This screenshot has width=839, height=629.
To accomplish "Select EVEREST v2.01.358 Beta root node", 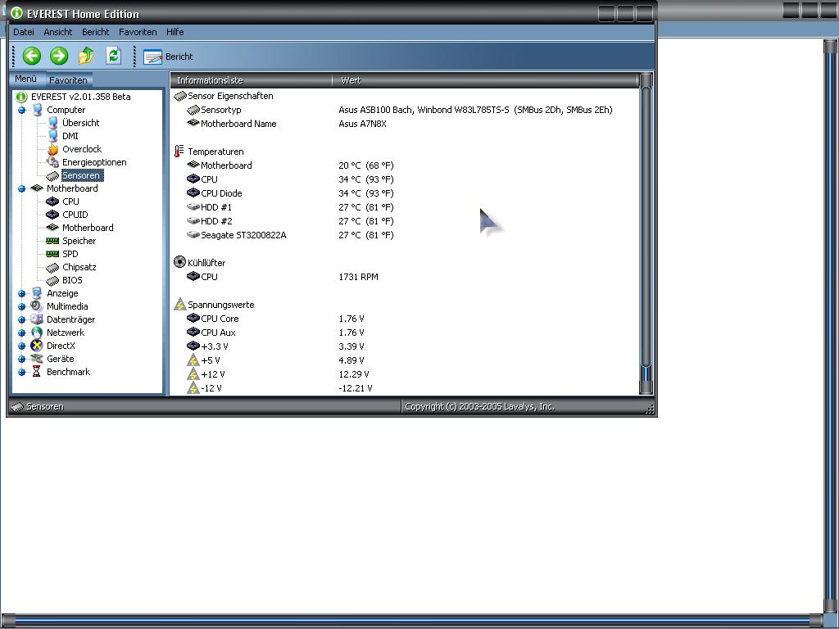I will [x=81, y=97].
